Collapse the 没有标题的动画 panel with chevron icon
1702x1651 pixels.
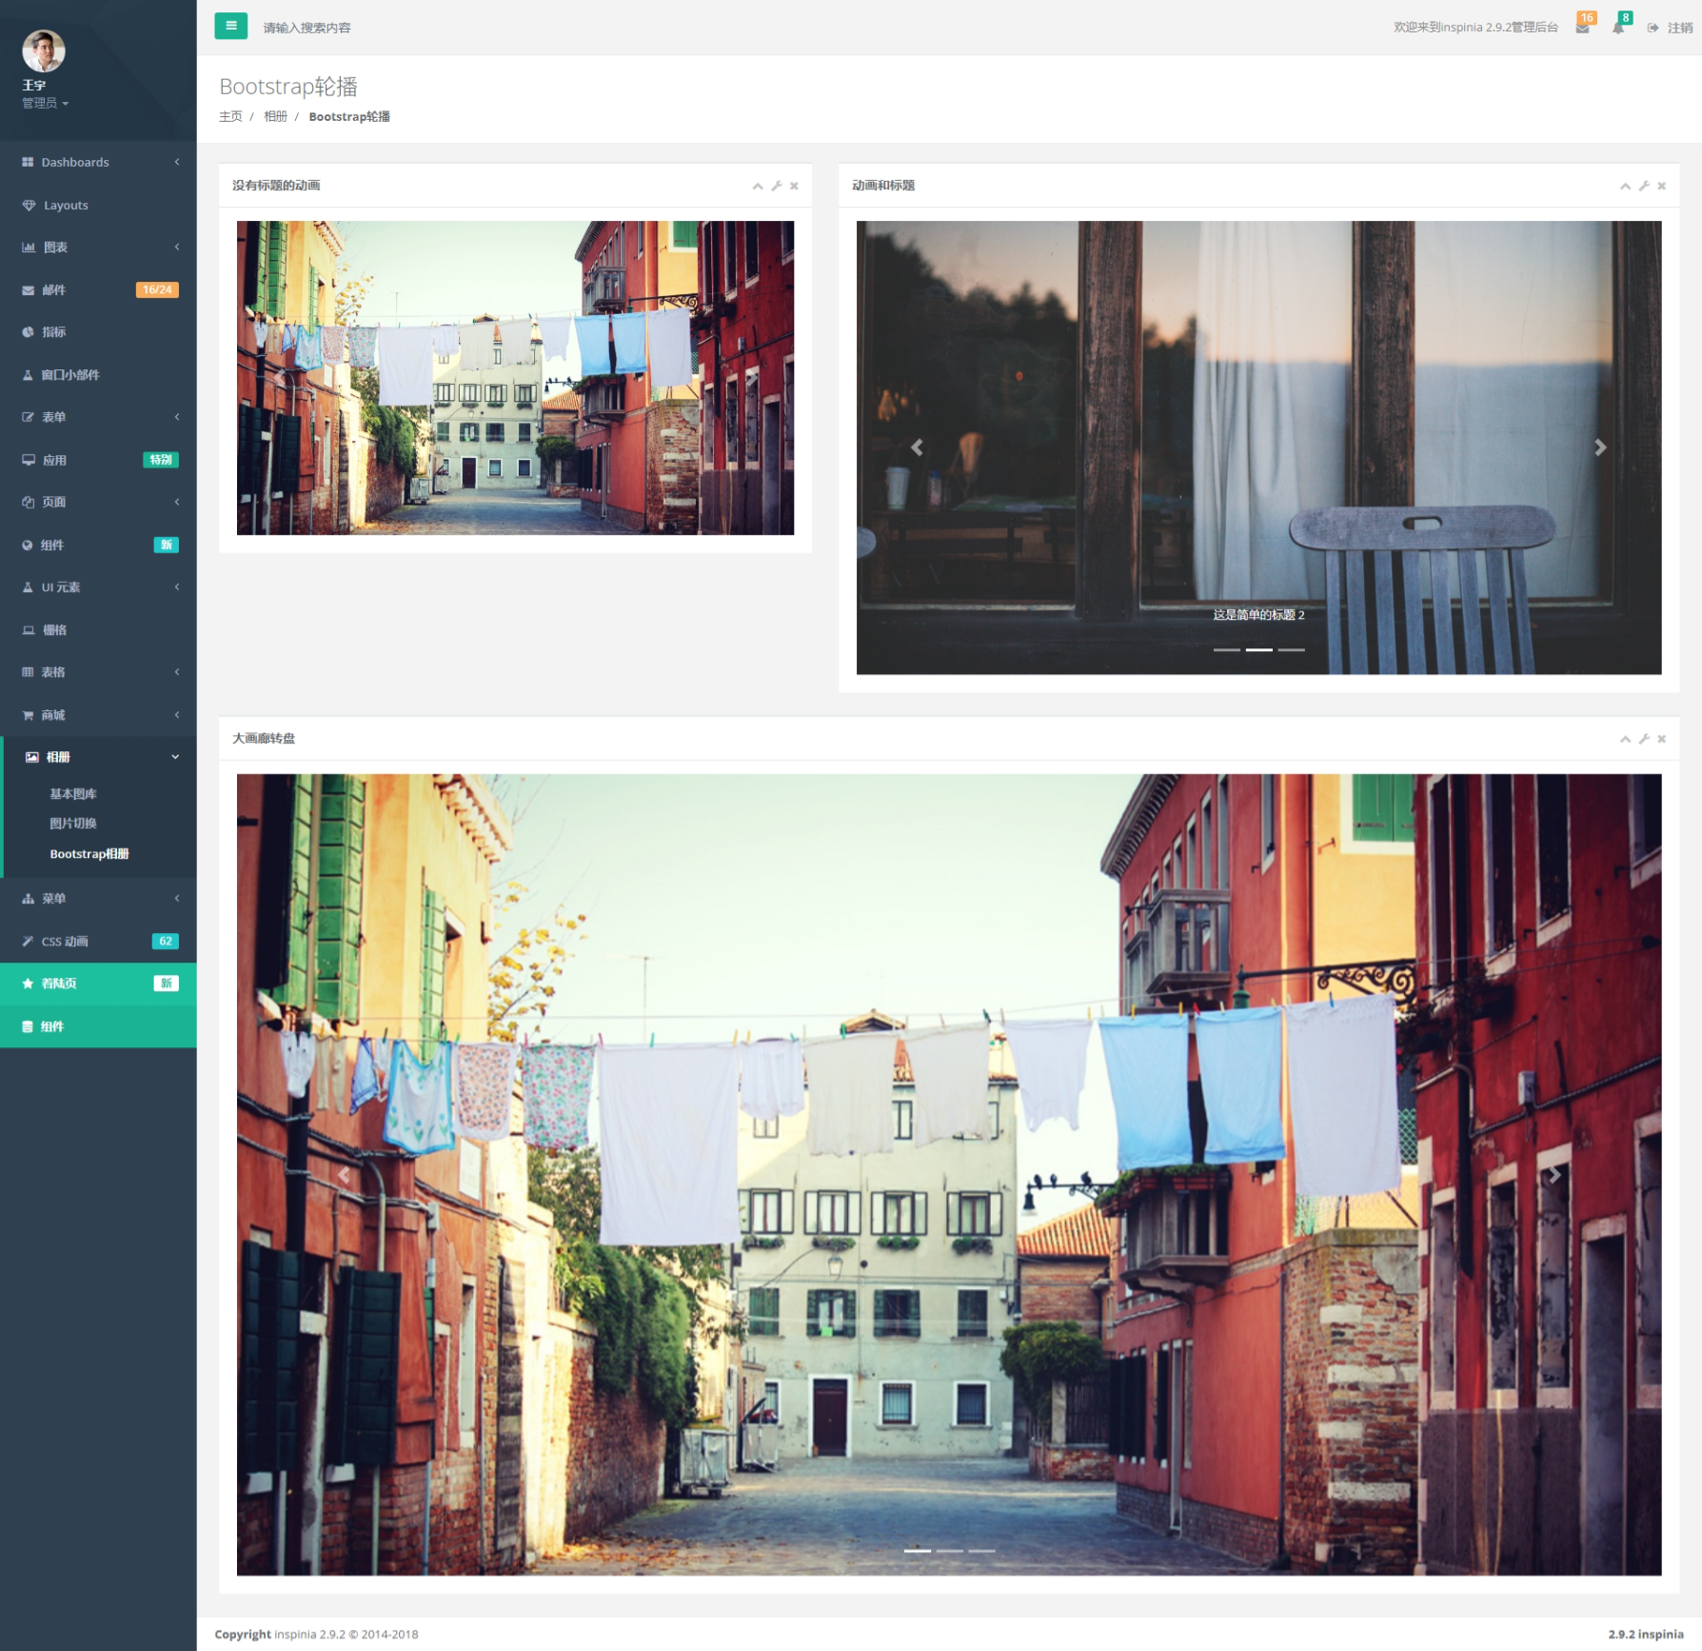click(x=758, y=186)
